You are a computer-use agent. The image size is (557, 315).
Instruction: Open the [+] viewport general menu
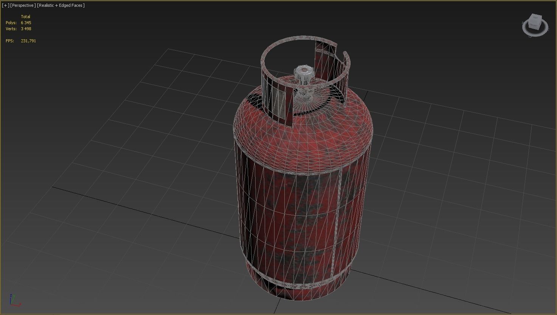tap(5, 5)
